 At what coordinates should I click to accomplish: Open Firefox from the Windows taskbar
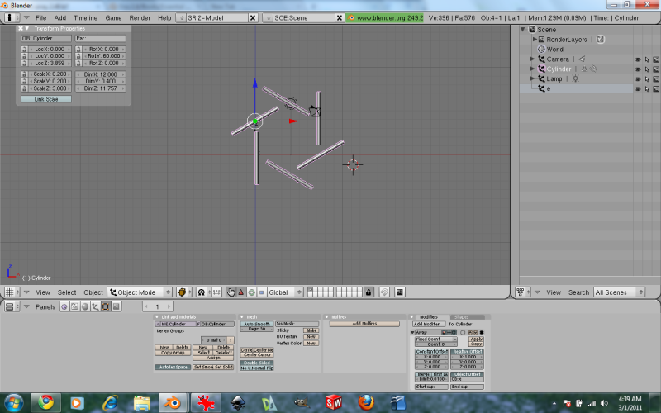pos(366,402)
